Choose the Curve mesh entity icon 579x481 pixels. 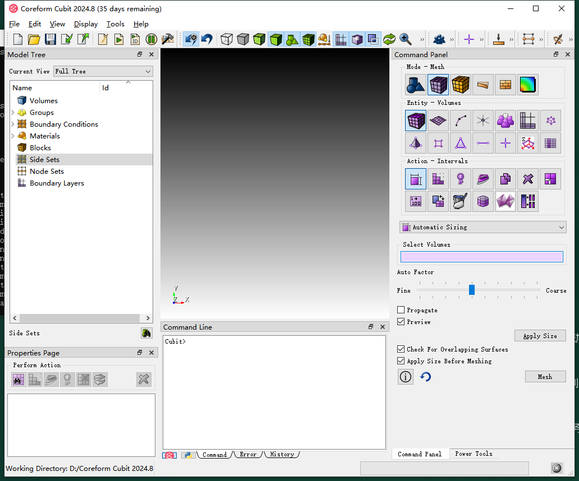point(461,121)
